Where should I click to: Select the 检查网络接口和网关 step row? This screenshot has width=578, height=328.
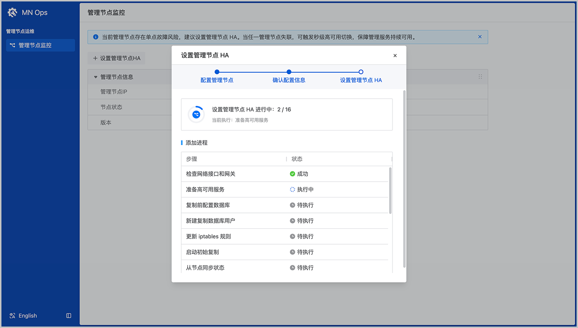(285, 174)
